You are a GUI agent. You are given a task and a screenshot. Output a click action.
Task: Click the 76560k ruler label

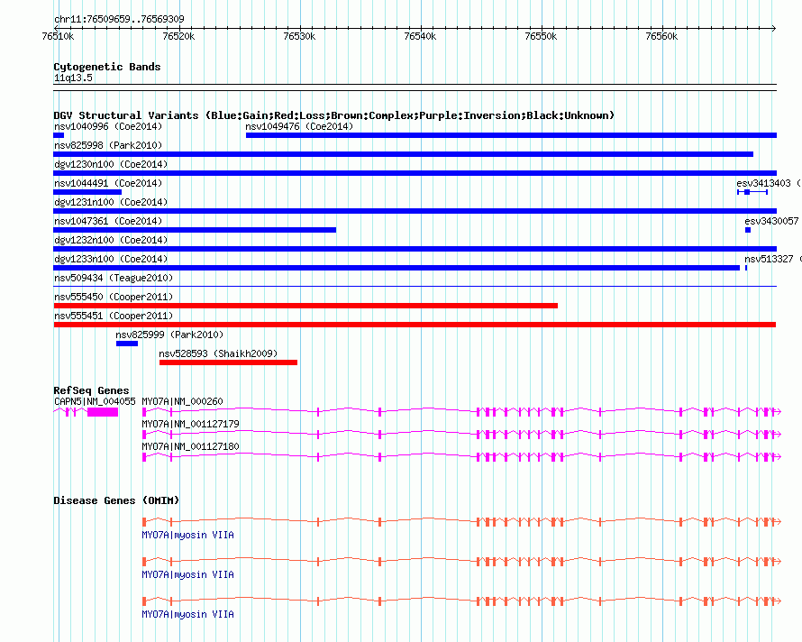(x=661, y=36)
